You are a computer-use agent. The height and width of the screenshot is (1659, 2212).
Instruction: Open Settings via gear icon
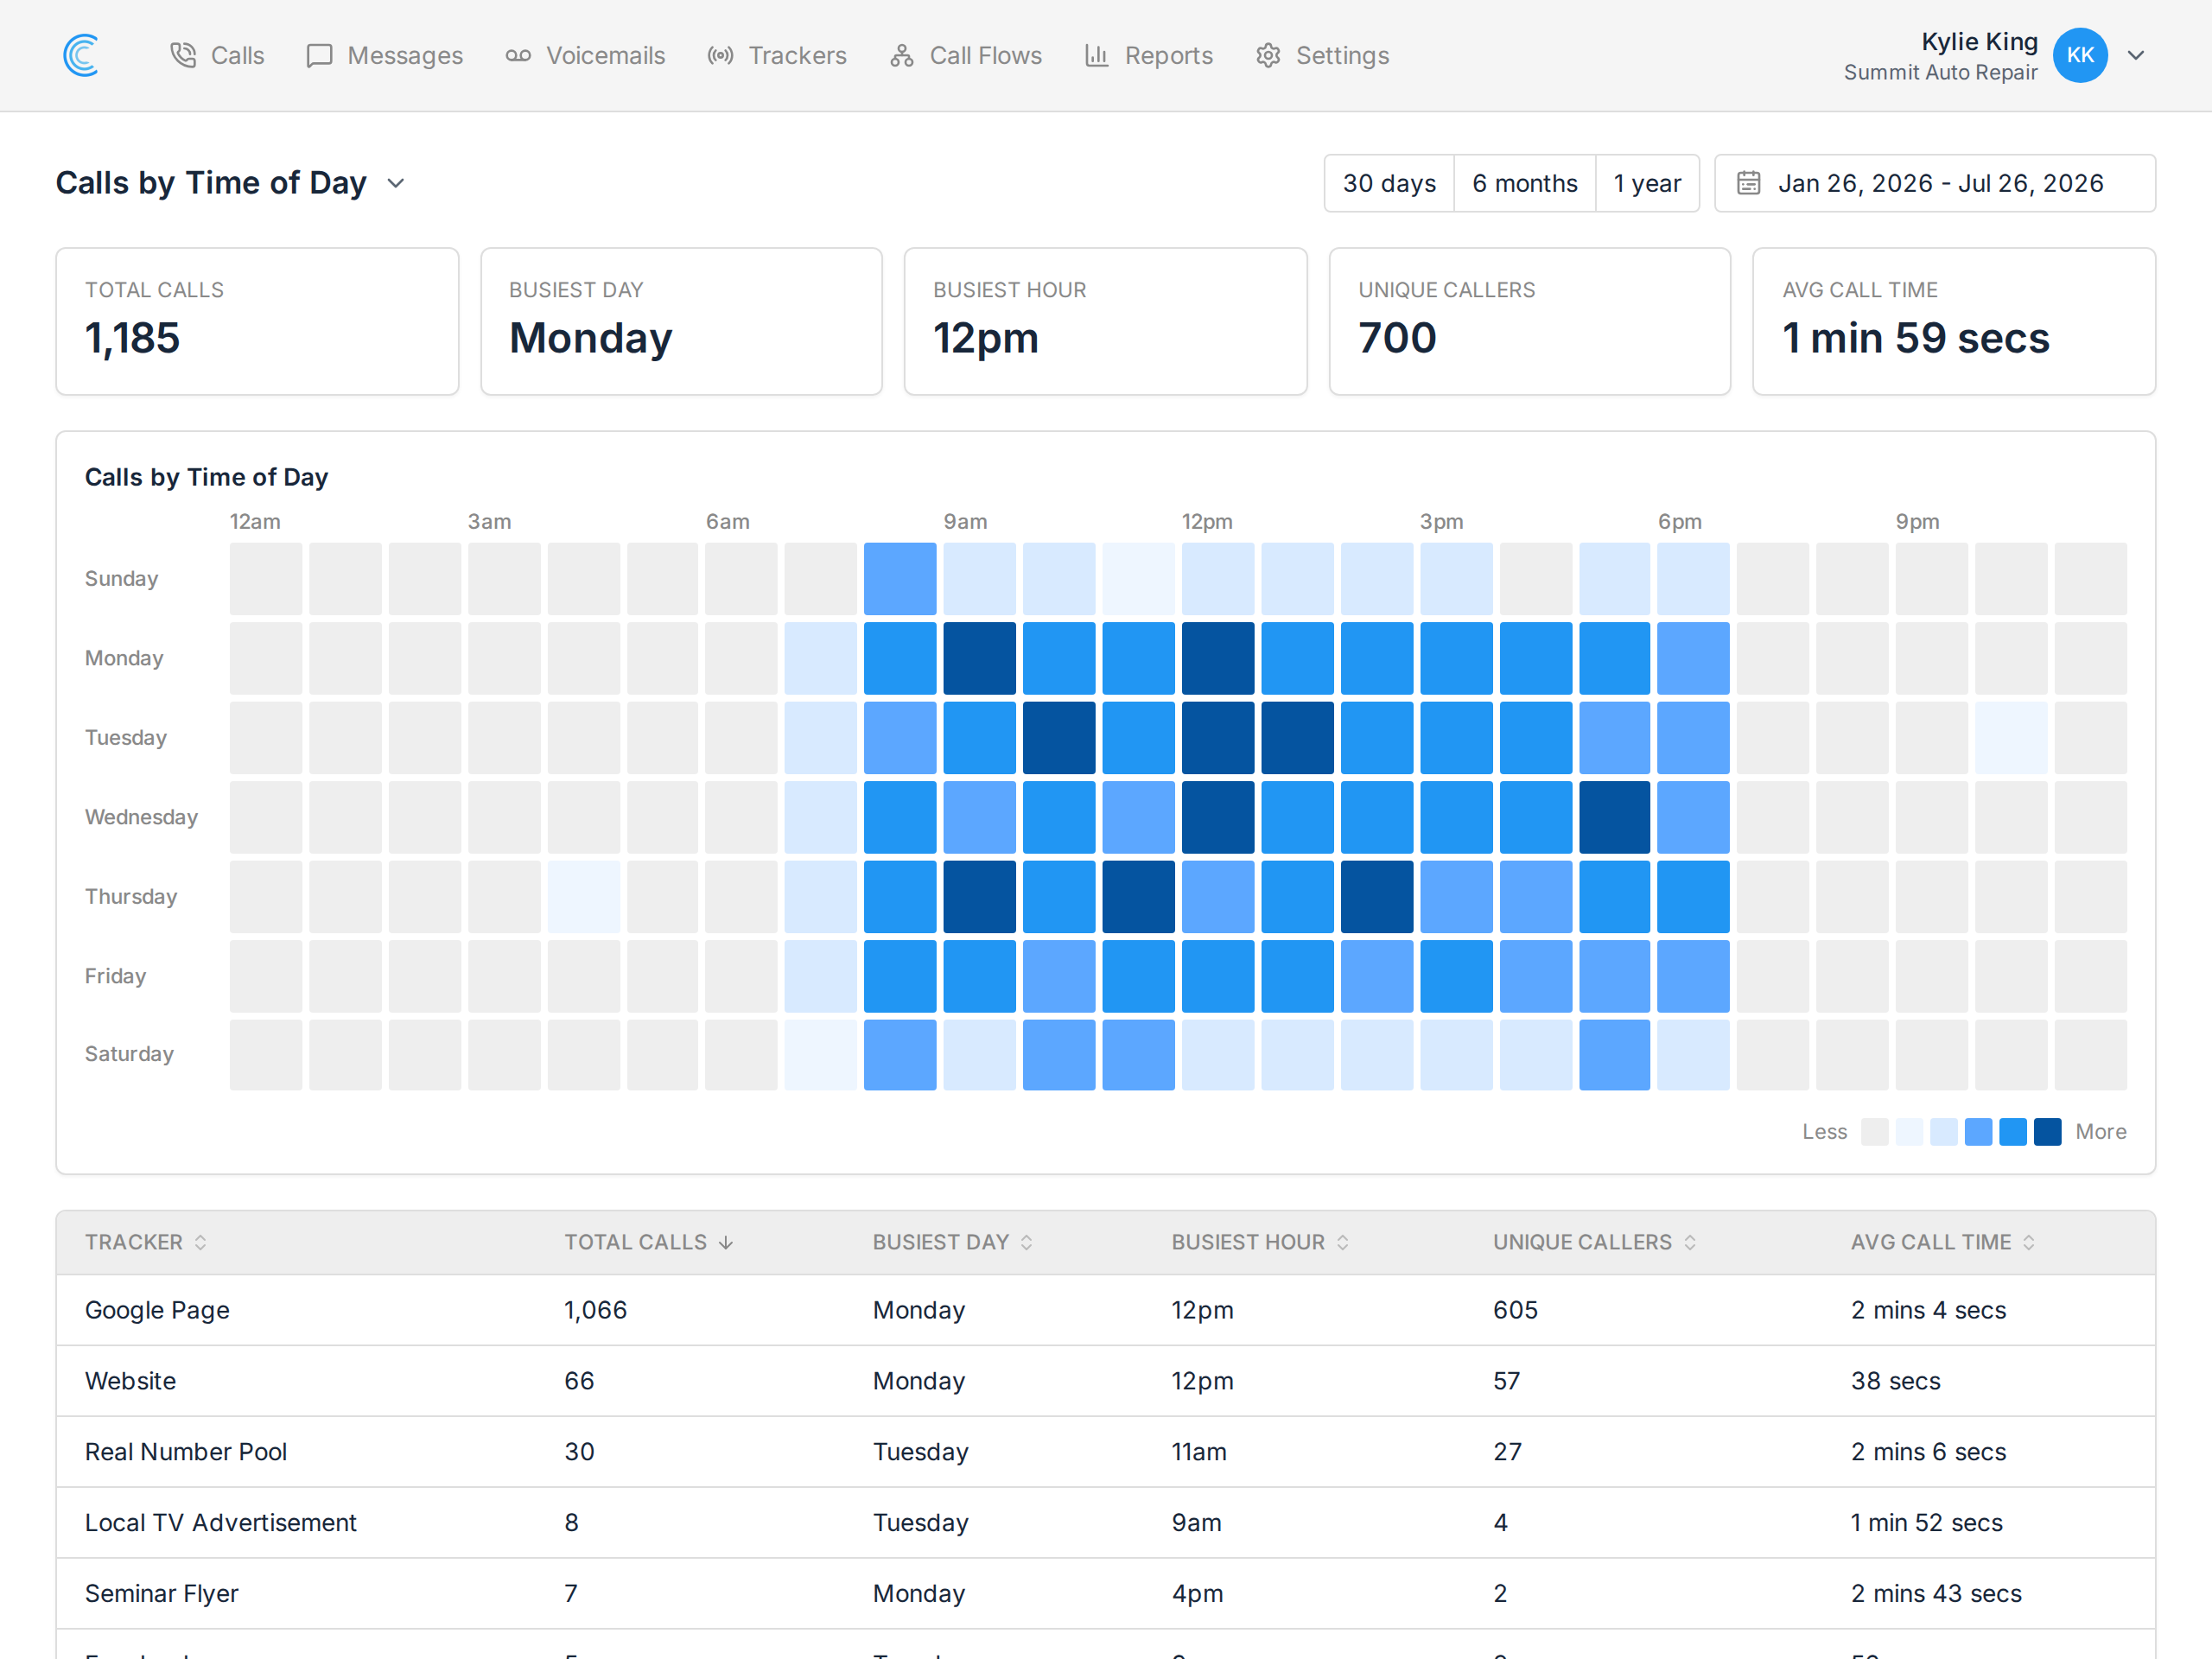(1267, 55)
